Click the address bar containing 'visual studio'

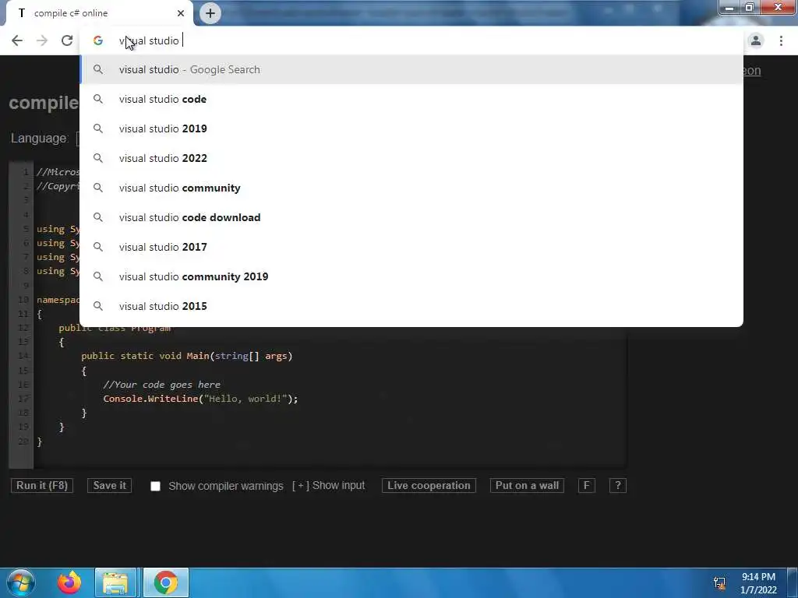point(411,40)
